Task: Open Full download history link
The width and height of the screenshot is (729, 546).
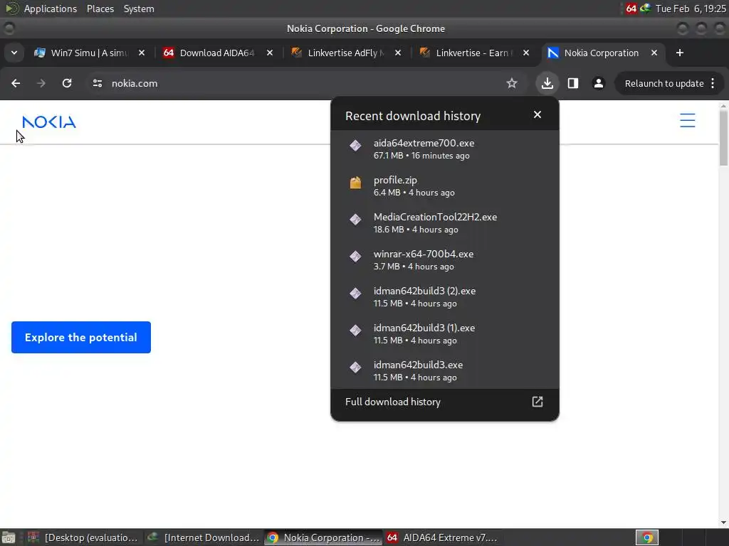Action: pyautogui.click(x=444, y=402)
